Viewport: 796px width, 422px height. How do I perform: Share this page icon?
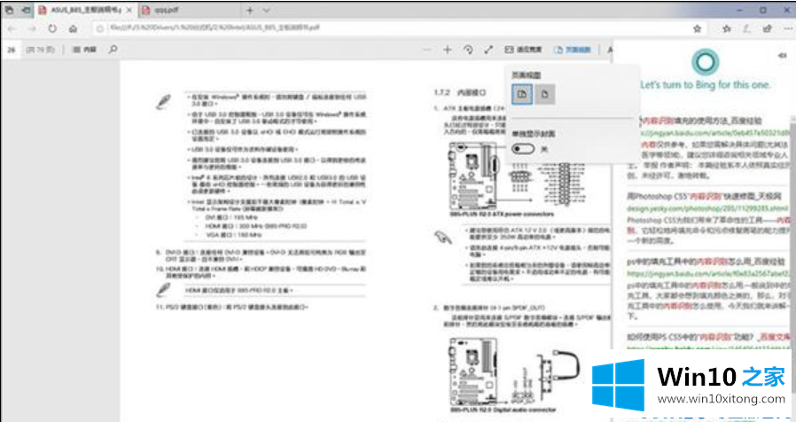[767, 28]
